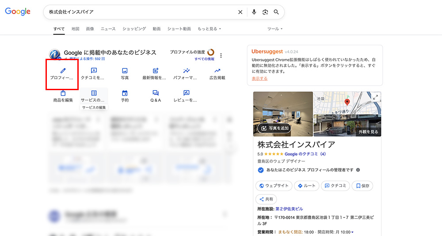
Task: Click the red map pin
Action: coord(347,102)
